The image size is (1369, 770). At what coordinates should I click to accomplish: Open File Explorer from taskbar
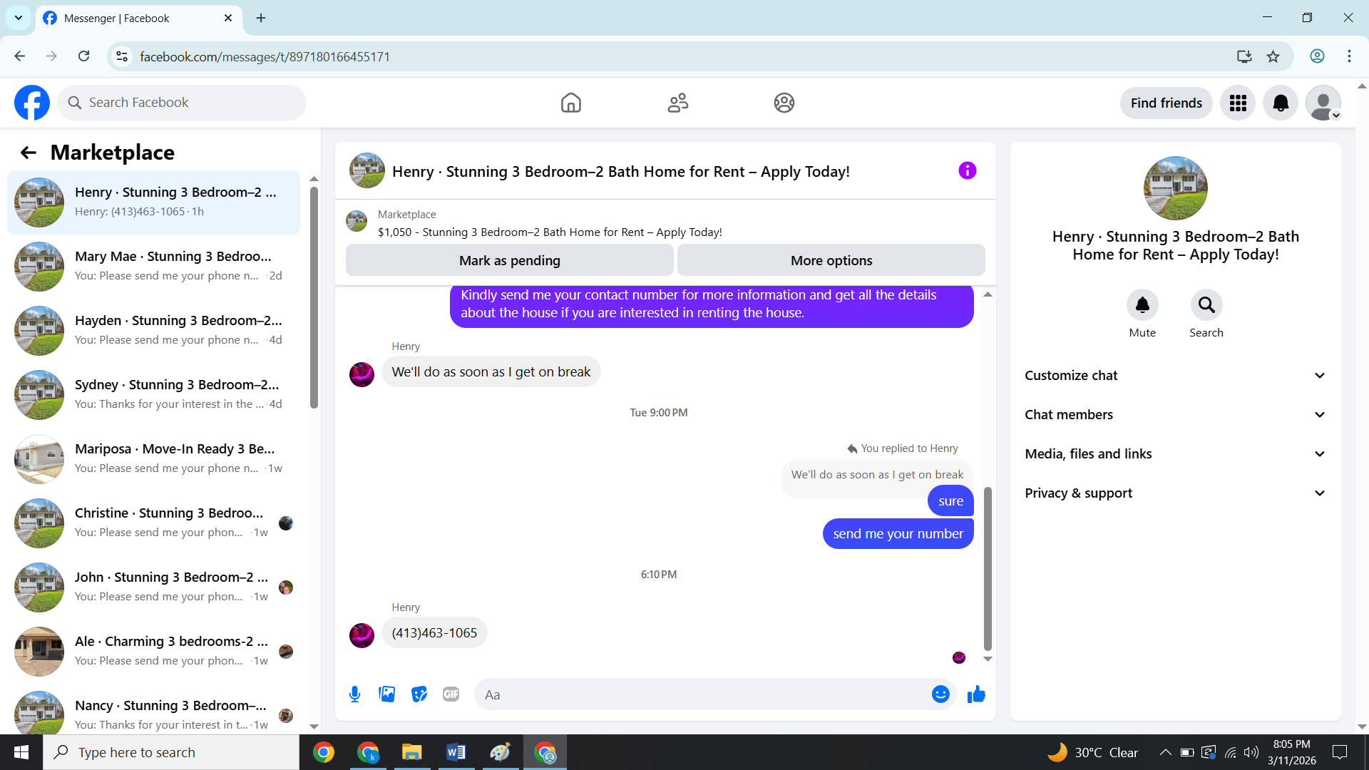point(411,752)
